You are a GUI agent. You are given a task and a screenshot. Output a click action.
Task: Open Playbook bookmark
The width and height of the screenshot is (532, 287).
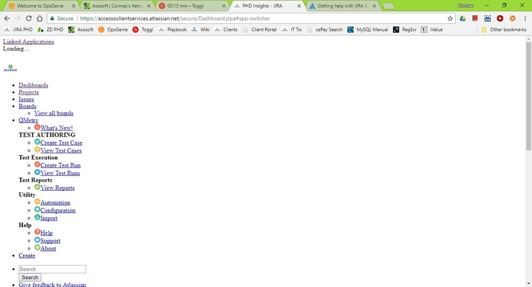coord(173,29)
